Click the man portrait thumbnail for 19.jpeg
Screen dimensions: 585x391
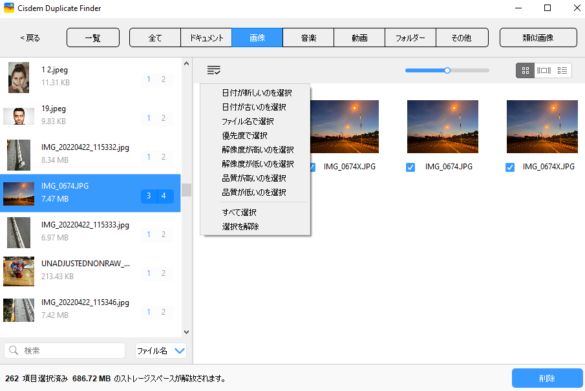[x=19, y=116]
